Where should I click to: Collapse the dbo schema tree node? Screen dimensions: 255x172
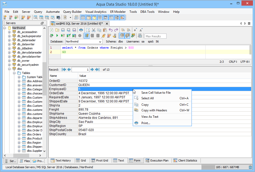pos(9,69)
